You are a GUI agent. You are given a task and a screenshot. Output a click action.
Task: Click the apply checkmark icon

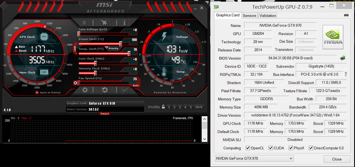(x=125, y=90)
